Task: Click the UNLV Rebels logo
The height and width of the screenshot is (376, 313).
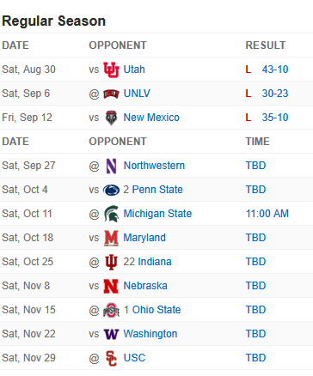Action: 111,94
